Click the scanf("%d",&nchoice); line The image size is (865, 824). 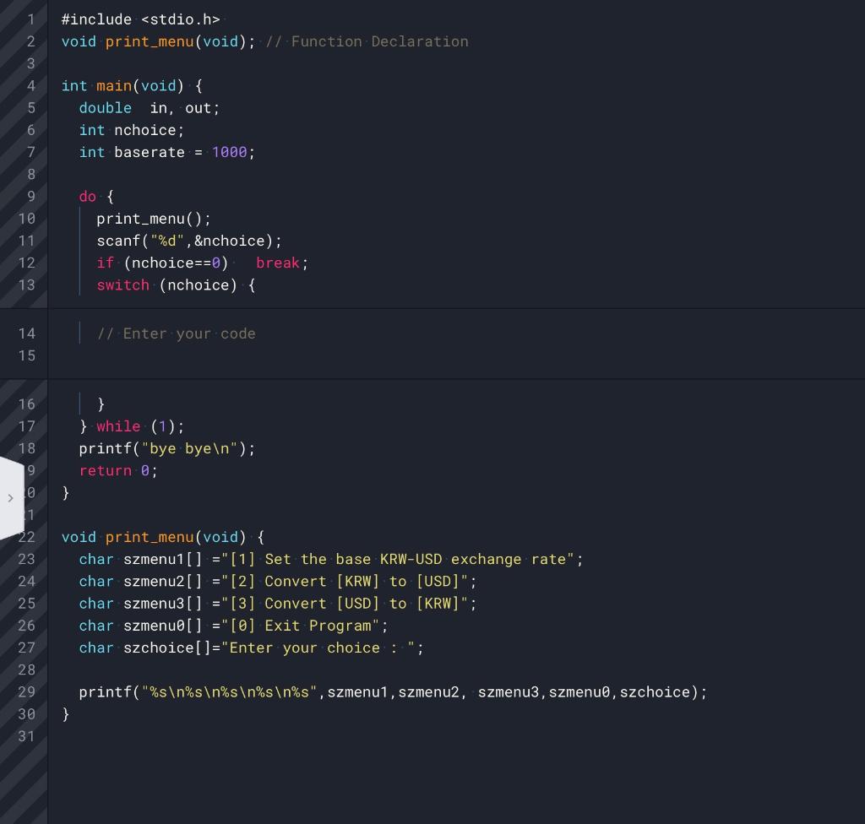(x=189, y=241)
